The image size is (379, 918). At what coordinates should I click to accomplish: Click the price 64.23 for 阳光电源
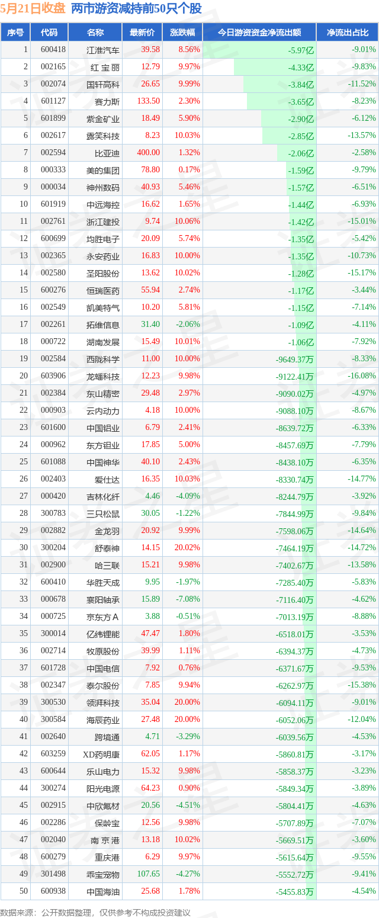pos(152,788)
